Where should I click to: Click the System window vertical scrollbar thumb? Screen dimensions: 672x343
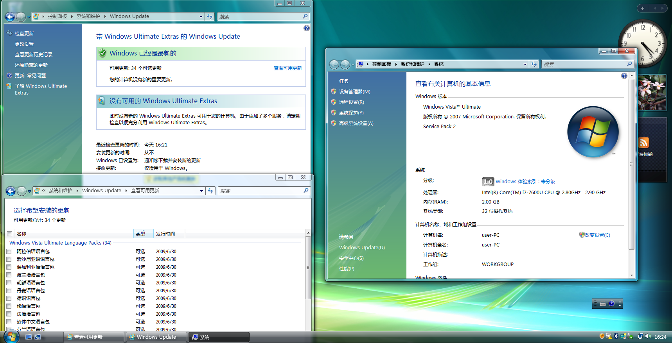631,164
